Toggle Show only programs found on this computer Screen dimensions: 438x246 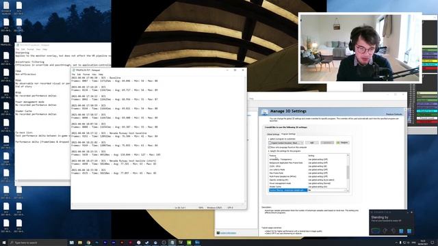coord(270,147)
